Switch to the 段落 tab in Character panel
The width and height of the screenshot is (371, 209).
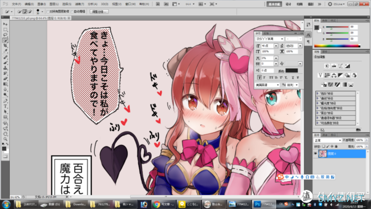point(266,33)
